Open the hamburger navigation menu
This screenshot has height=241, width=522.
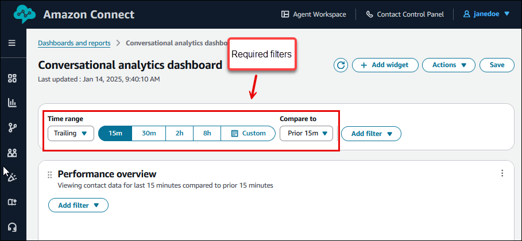click(12, 42)
